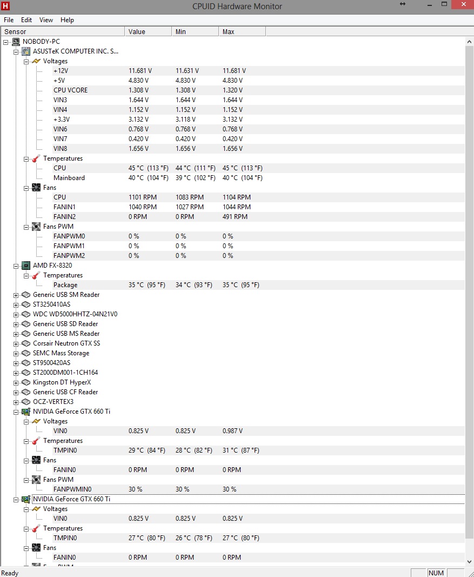Click the Generic USB SM Reader drive icon
The width and height of the screenshot is (474, 577).
pos(26,294)
